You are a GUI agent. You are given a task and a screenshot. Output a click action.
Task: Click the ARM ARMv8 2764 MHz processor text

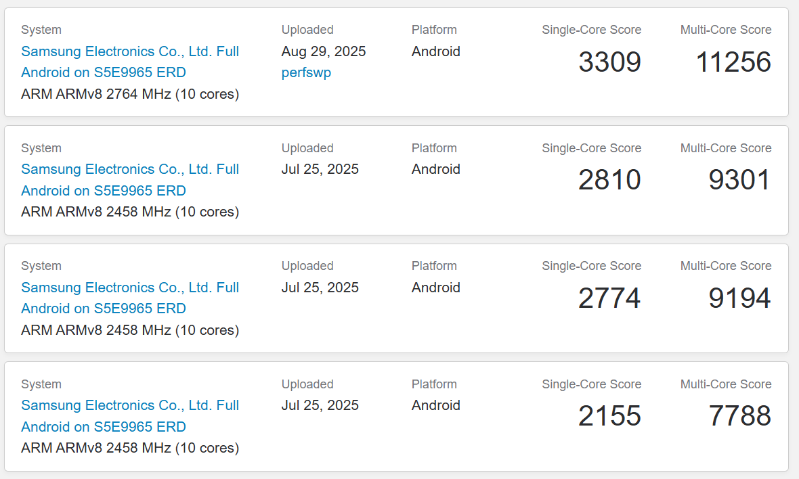click(130, 94)
